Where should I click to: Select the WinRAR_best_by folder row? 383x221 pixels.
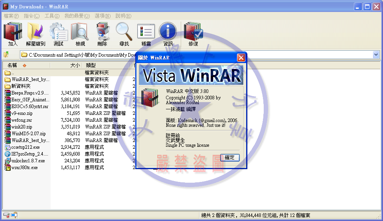click(68, 79)
